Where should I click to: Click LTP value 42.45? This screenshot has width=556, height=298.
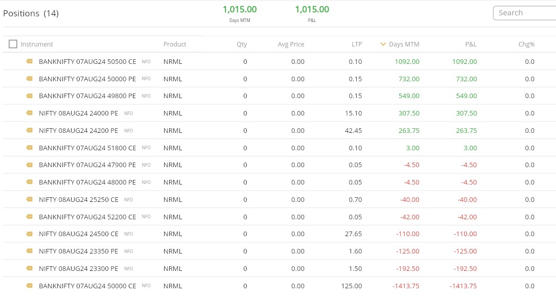pyautogui.click(x=353, y=130)
